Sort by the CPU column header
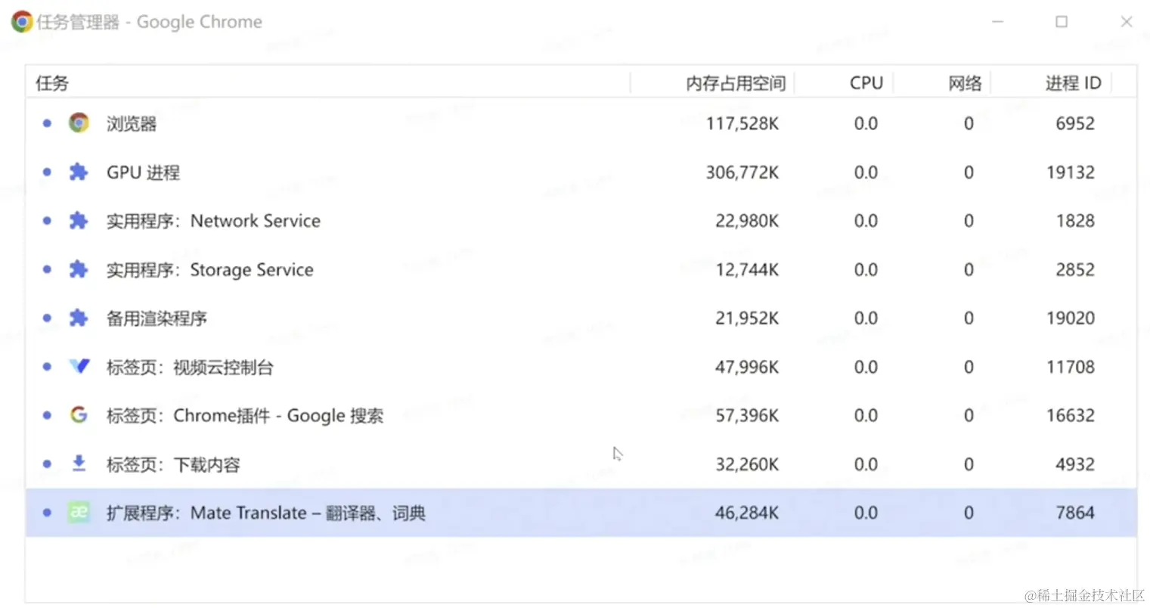The height and width of the screenshot is (608, 1150). coord(866,83)
